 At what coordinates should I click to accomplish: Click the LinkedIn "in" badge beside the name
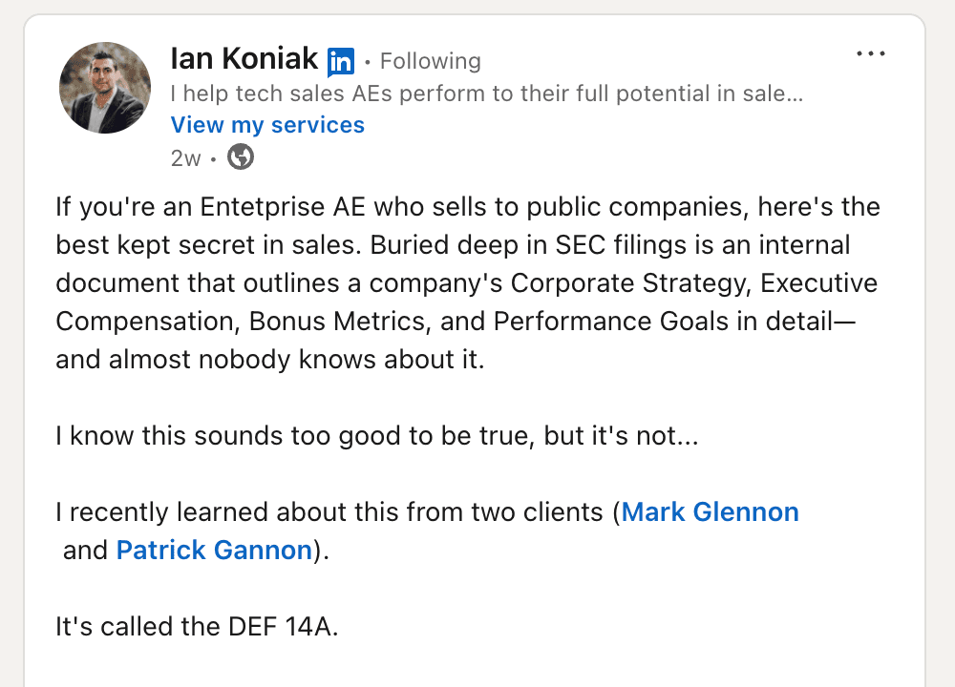pos(341,62)
